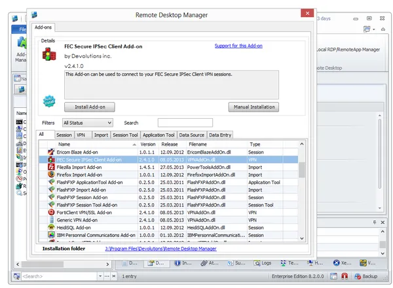
Task: Clear the main window search with the X icon
Action: point(113,276)
